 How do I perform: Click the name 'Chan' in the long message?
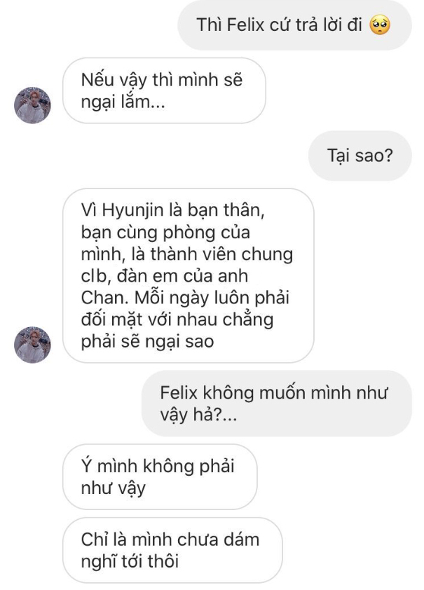click(x=102, y=298)
